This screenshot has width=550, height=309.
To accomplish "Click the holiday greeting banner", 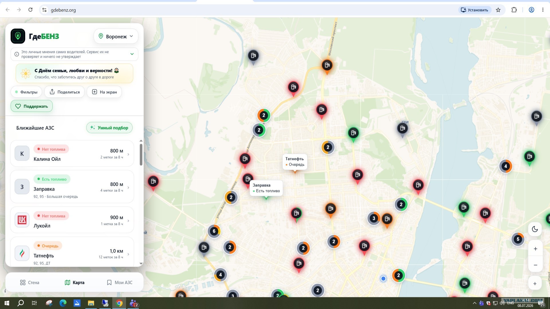I will coord(74,73).
